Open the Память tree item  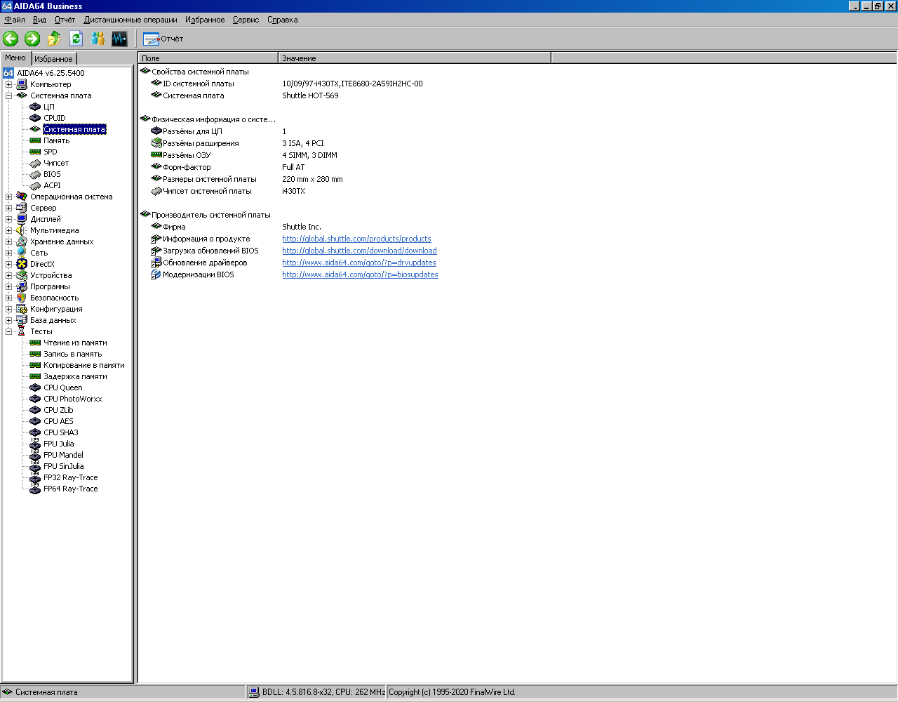click(x=56, y=140)
